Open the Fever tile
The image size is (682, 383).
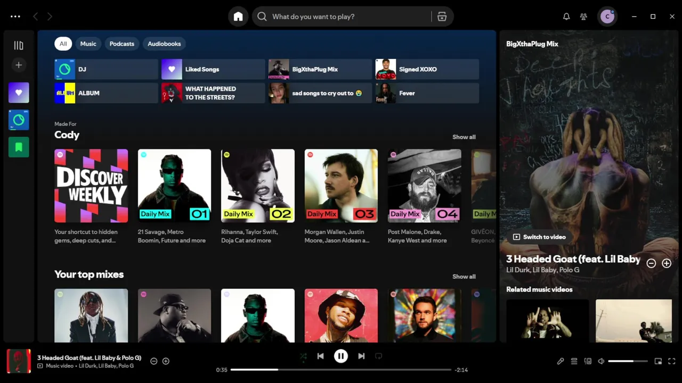[x=427, y=93]
